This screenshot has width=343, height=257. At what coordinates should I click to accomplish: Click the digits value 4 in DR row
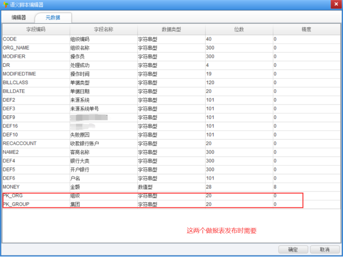[x=207, y=65]
